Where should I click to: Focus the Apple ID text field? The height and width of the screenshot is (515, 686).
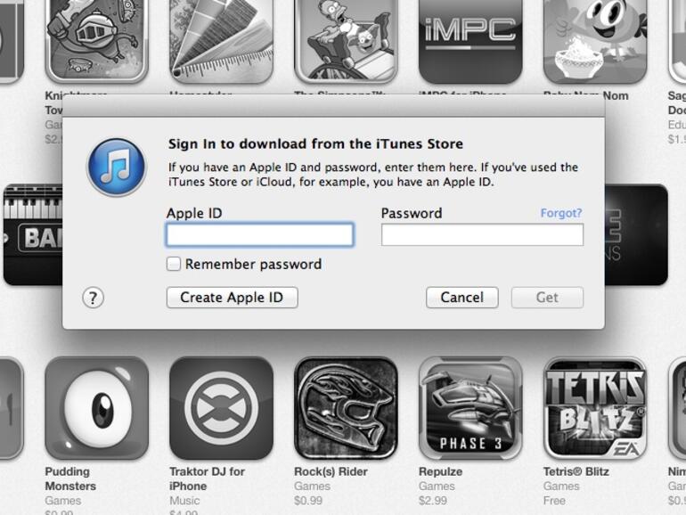pyautogui.click(x=260, y=235)
